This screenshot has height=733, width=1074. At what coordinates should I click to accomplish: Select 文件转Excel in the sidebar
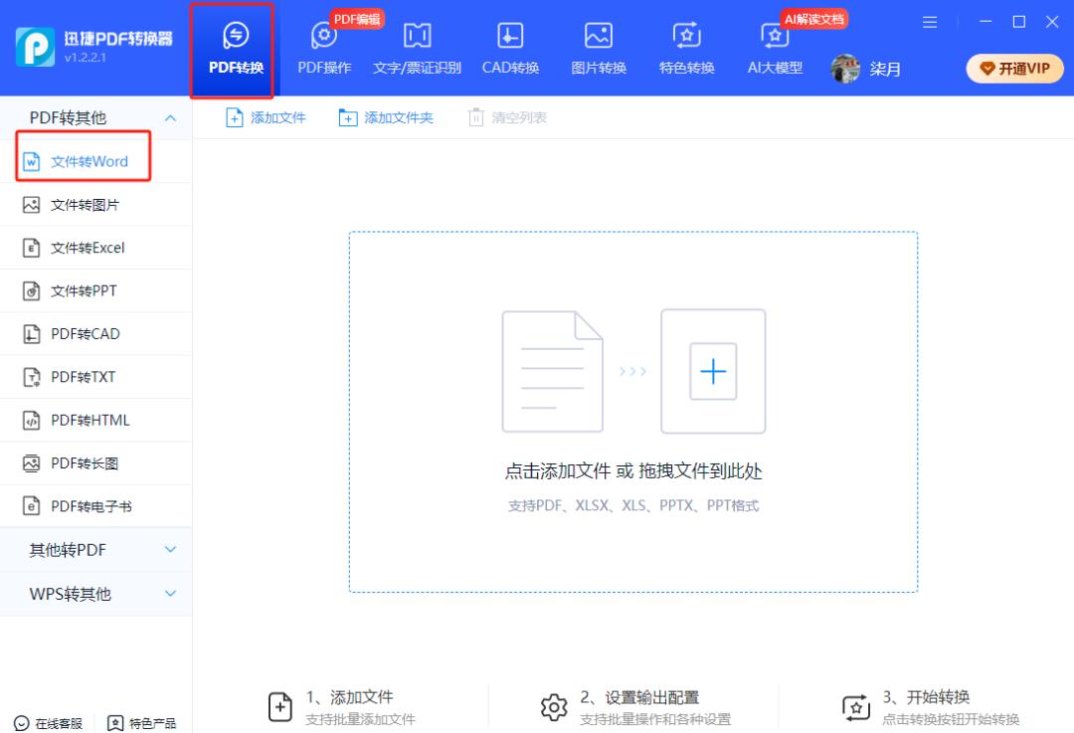[95, 248]
